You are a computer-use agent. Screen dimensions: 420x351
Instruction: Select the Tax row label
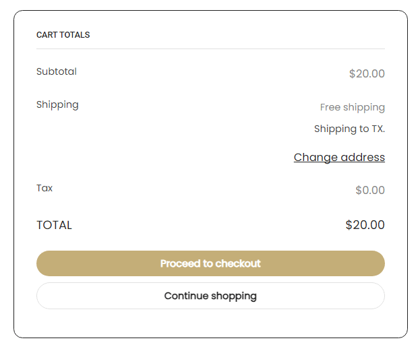[44, 188]
